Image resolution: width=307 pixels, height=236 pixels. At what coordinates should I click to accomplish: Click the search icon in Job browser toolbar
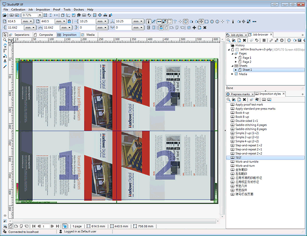click(x=228, y=40)
